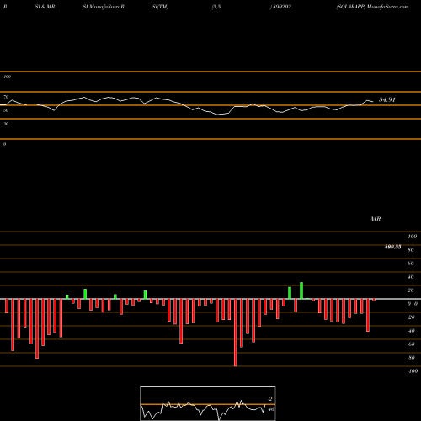Click the 'SI & MR' header text

[x=45, y=7]
